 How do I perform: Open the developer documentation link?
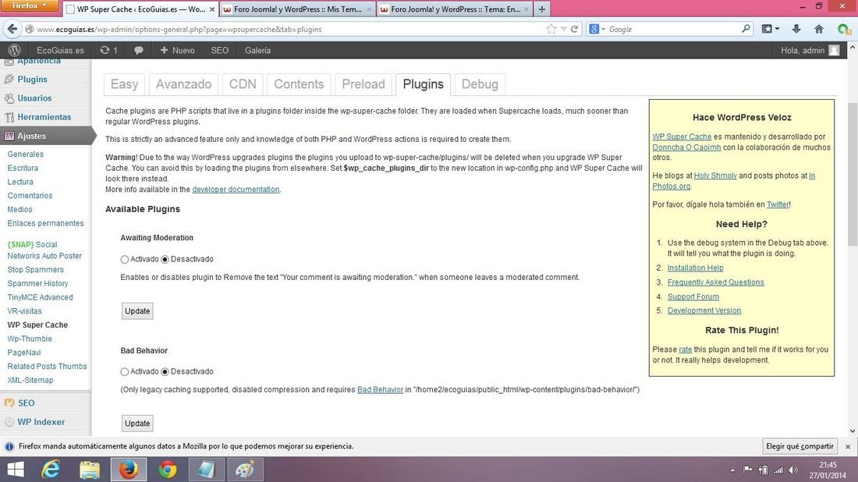(236, 190)
